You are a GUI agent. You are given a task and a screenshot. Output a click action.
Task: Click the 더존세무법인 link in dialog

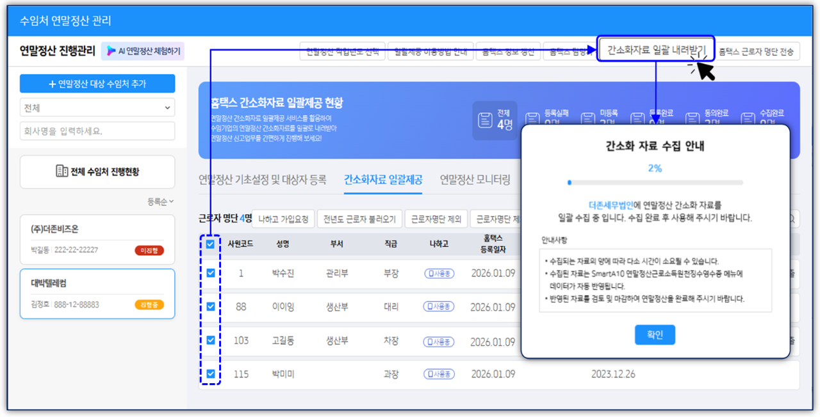[611, 205]
